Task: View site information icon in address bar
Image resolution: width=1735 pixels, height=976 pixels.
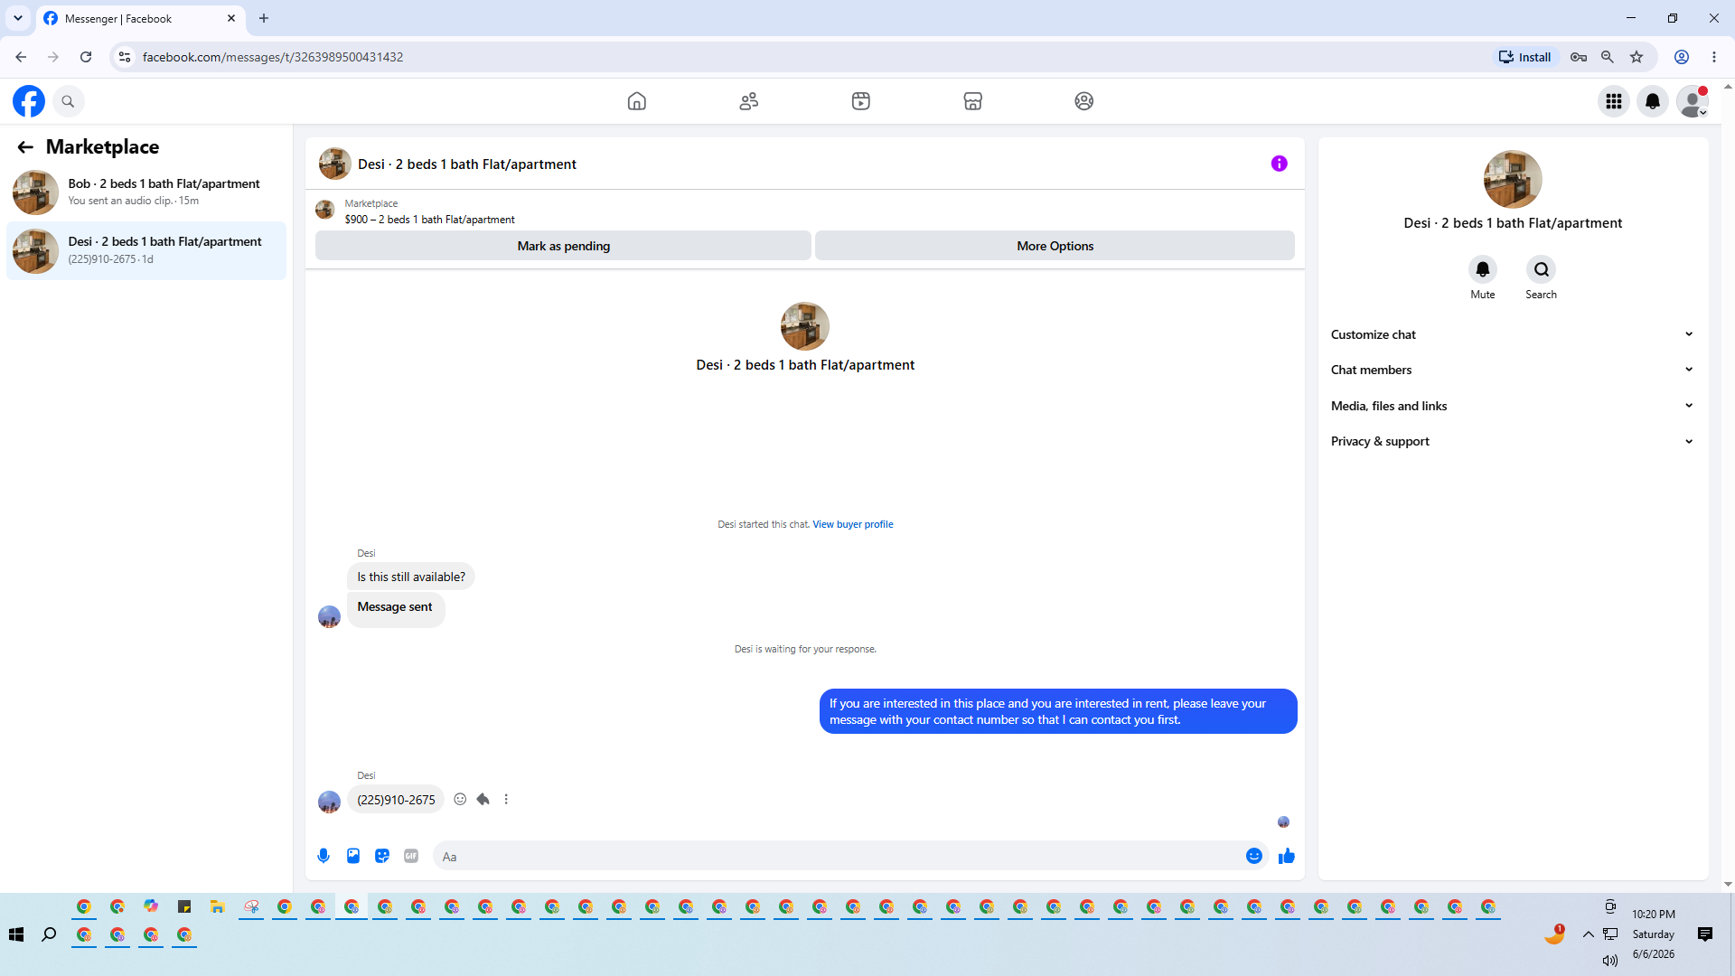Action: tap(125, 57)
